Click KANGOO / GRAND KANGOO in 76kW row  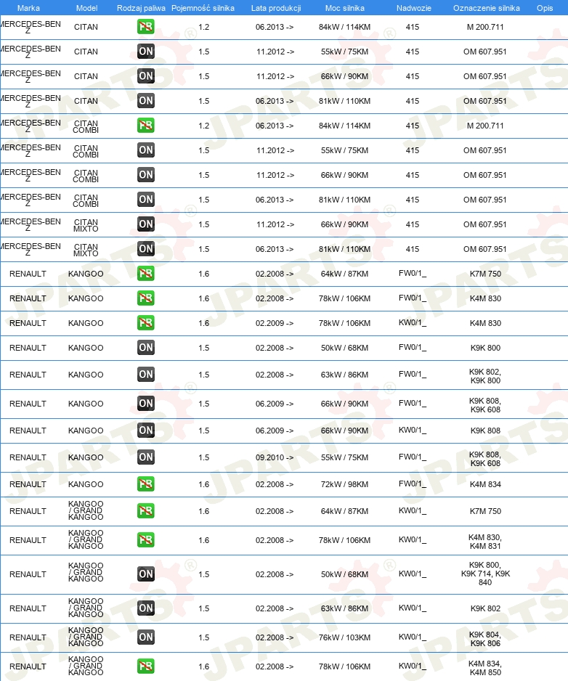coord(86,637)
